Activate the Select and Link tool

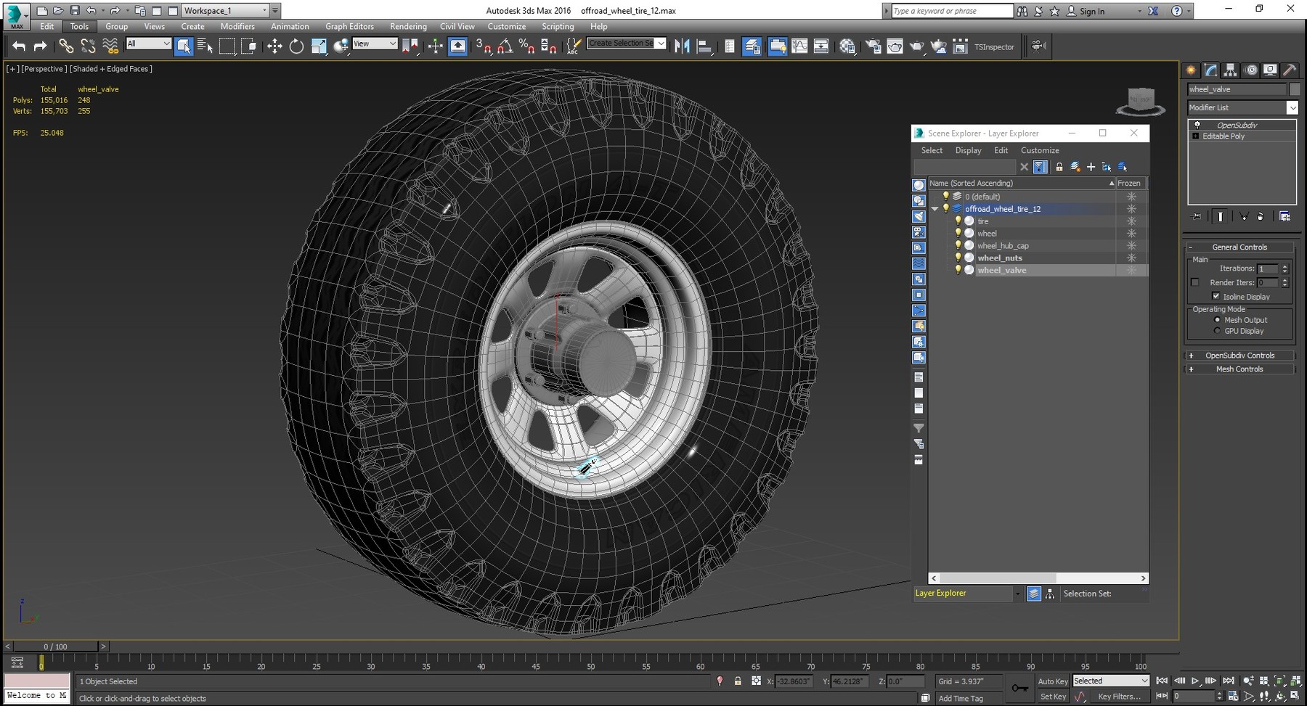coord(66,46)
